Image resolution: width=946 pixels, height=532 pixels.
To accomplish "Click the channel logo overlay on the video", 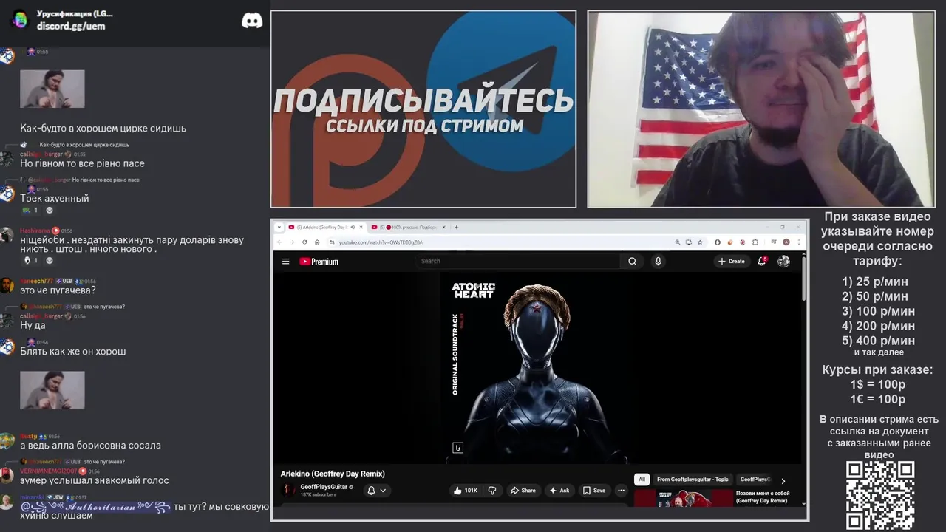I will [457, 447].
